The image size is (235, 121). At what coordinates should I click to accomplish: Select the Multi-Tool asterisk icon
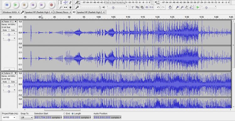70,7
